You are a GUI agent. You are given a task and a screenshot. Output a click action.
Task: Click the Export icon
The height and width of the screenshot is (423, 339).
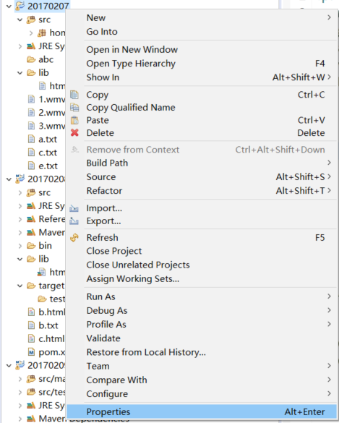pyautogui.click(x=74, y=221)
